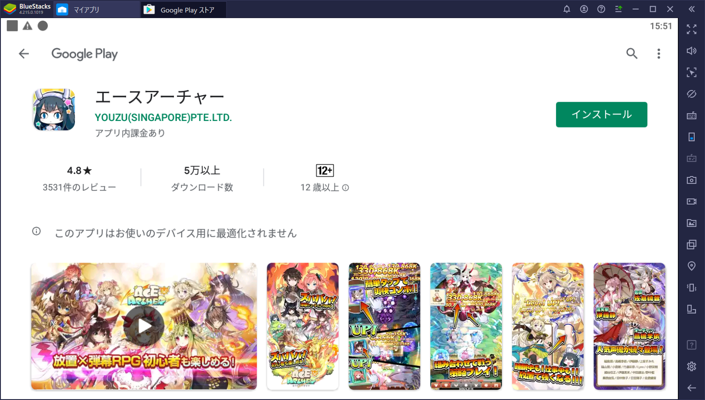The height and width of the screenshot is (400, 705).
Task: Open multi-instance manager sidebar icon
Action: pyautogui.click(x=692, y=245)
